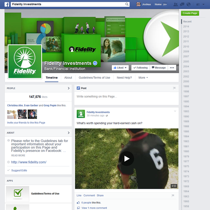Switch to the About tab

pos(68,78)
